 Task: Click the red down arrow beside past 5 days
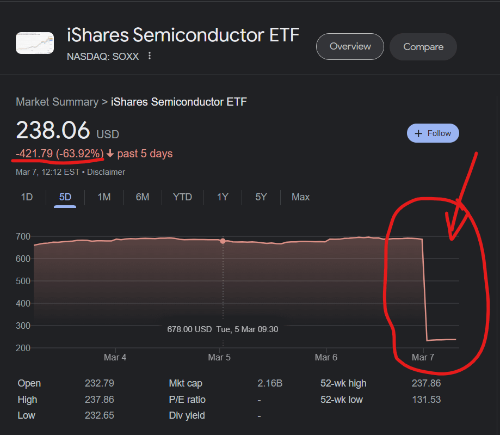click(110, 154)
